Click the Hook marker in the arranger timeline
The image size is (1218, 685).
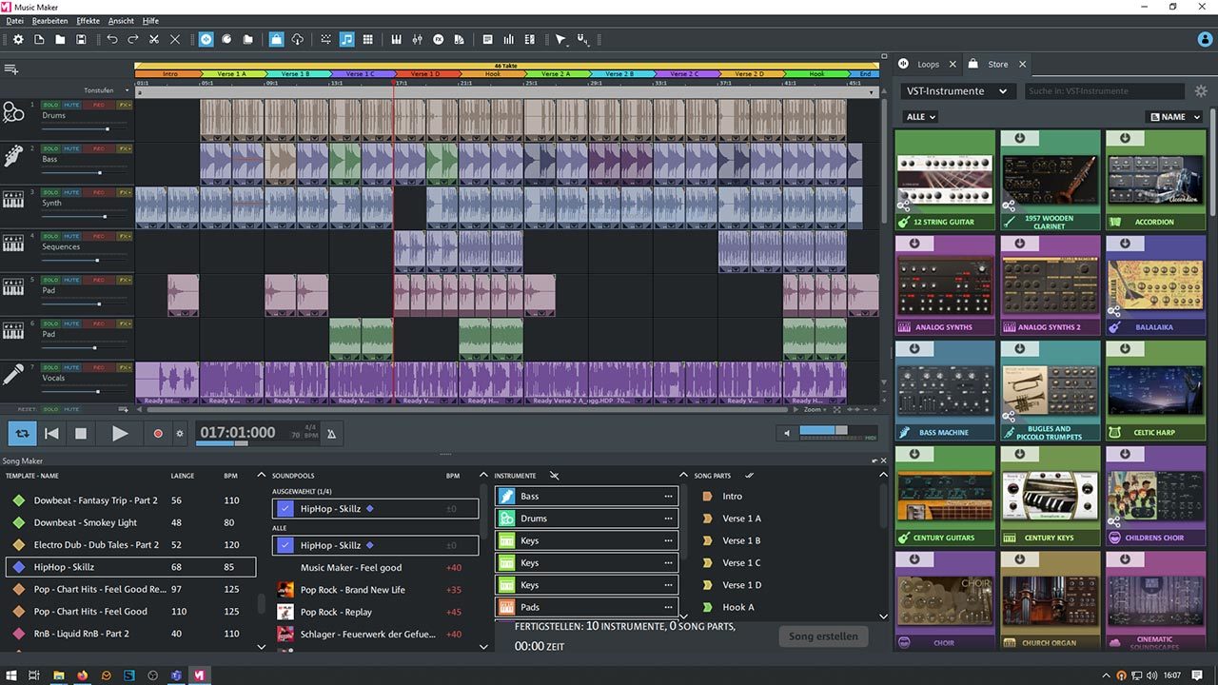pos(492,74)
